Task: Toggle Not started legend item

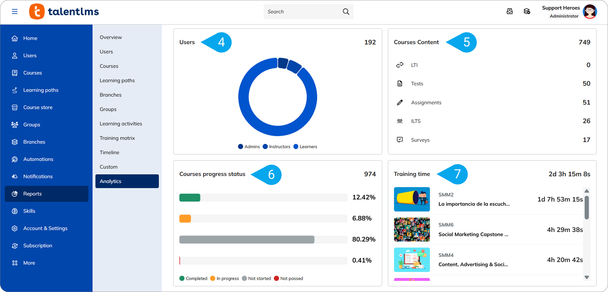Action: (x=256, y=279)
